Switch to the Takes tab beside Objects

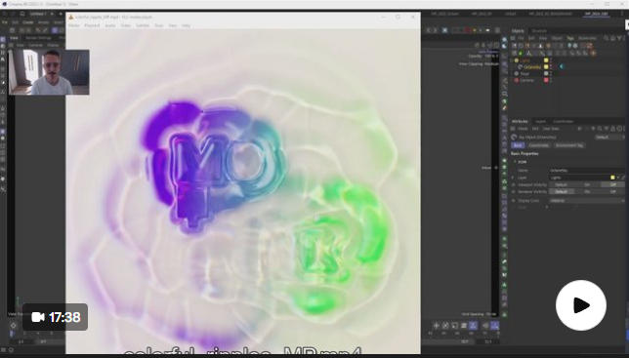click(539, 31)
